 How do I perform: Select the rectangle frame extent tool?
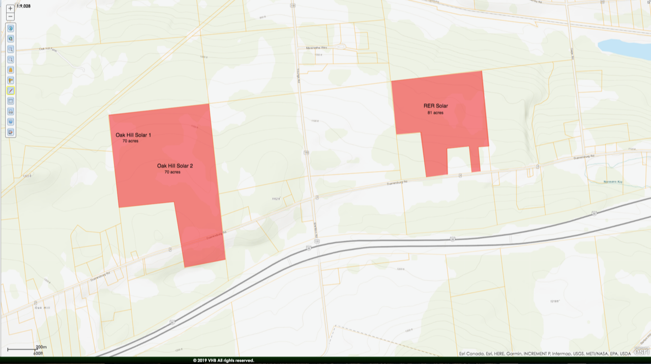[x=11, y=101]
